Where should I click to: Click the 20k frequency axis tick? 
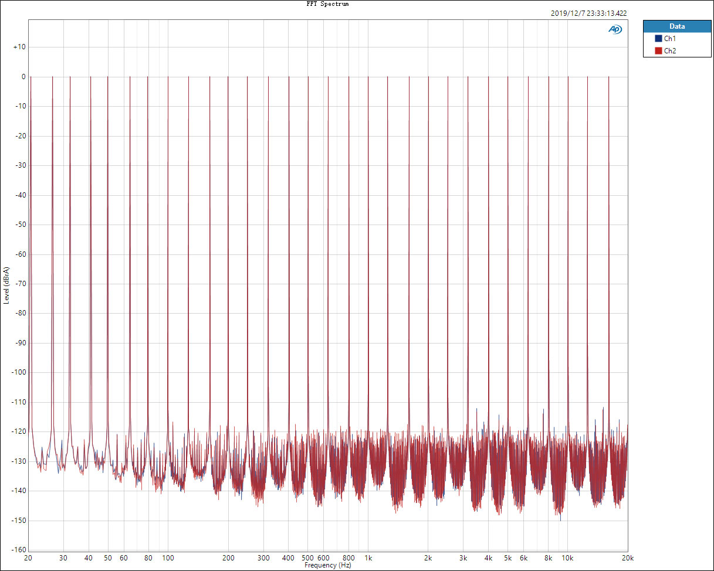(628, 558)
